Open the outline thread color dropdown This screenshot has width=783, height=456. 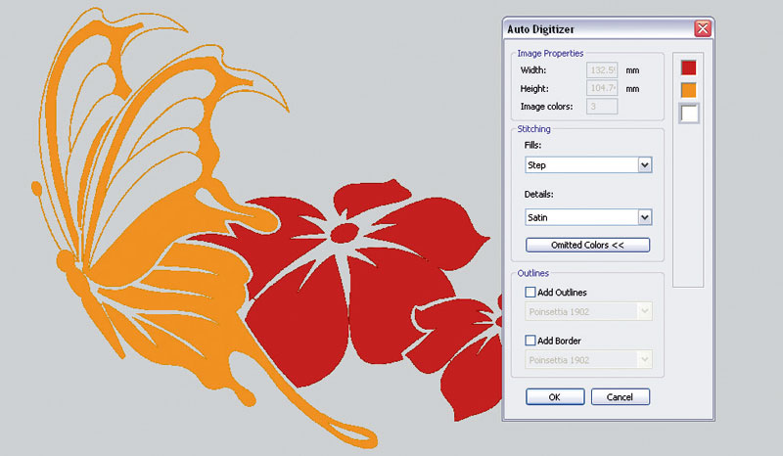(588, 311)
